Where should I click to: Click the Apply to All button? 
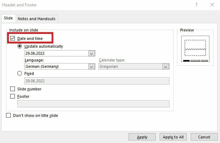click(173, 137)
